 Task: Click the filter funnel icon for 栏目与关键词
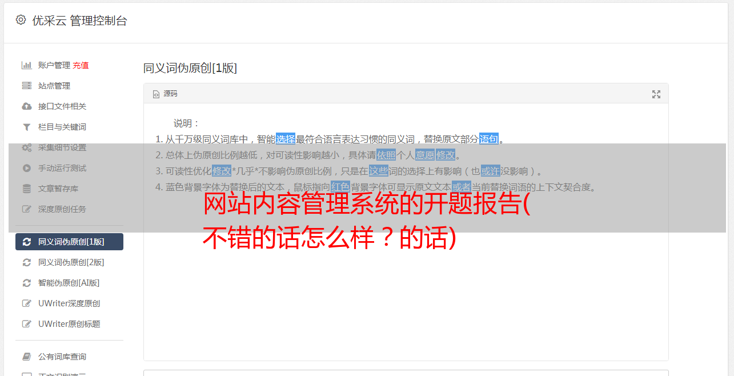26,127
